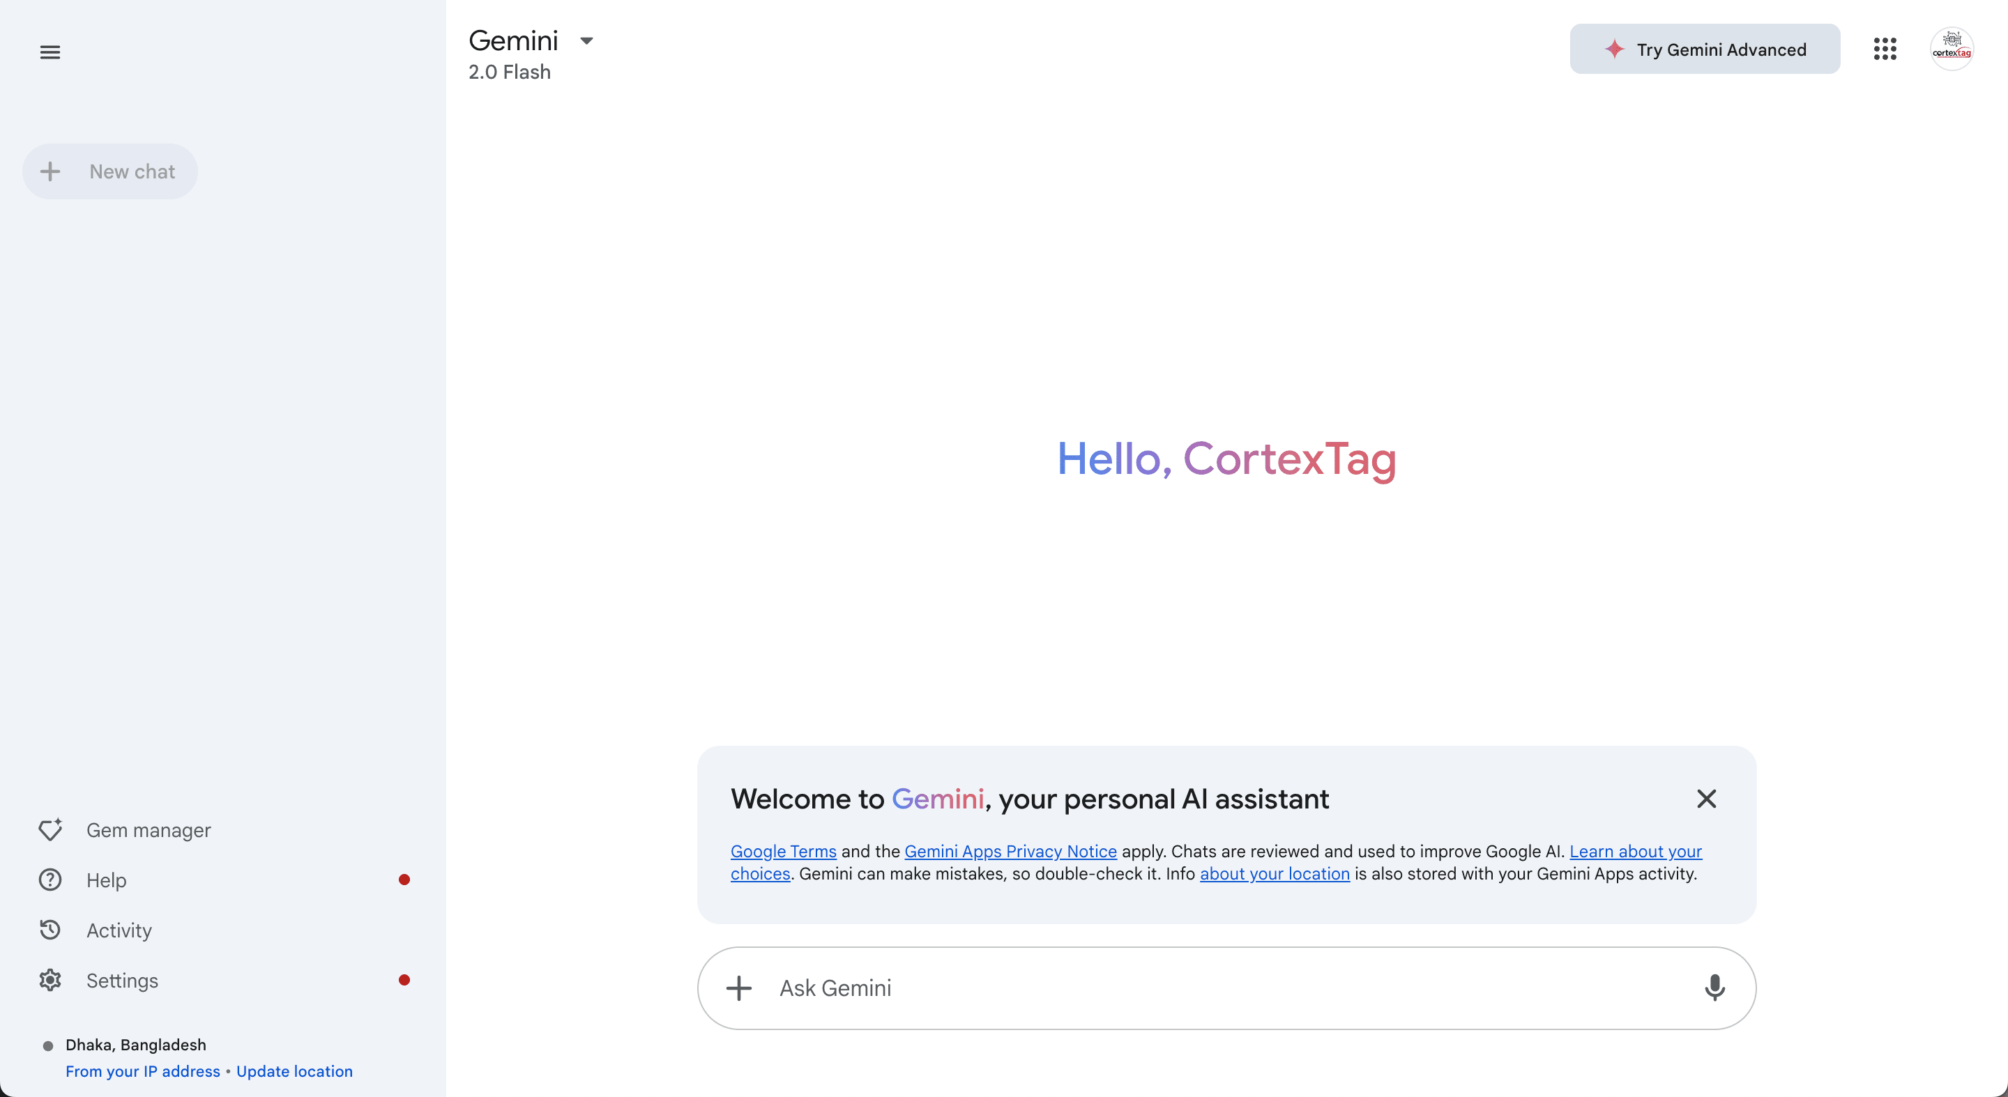Click the Settings gear icon
Screen dimensions: 2008x1097
(x=50, y=980)
